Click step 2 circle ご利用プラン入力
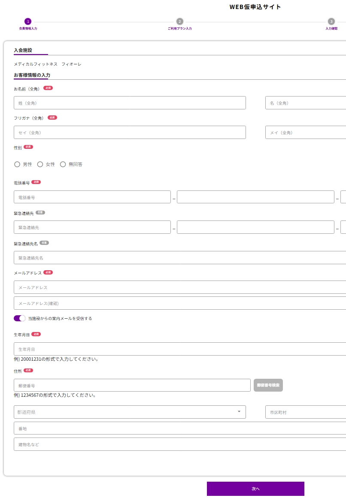Viewport: 346px width, 501px height. 179,21
